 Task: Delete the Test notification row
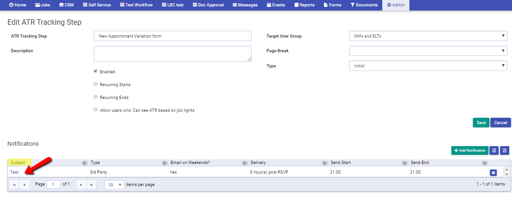(x=494, y=173)
